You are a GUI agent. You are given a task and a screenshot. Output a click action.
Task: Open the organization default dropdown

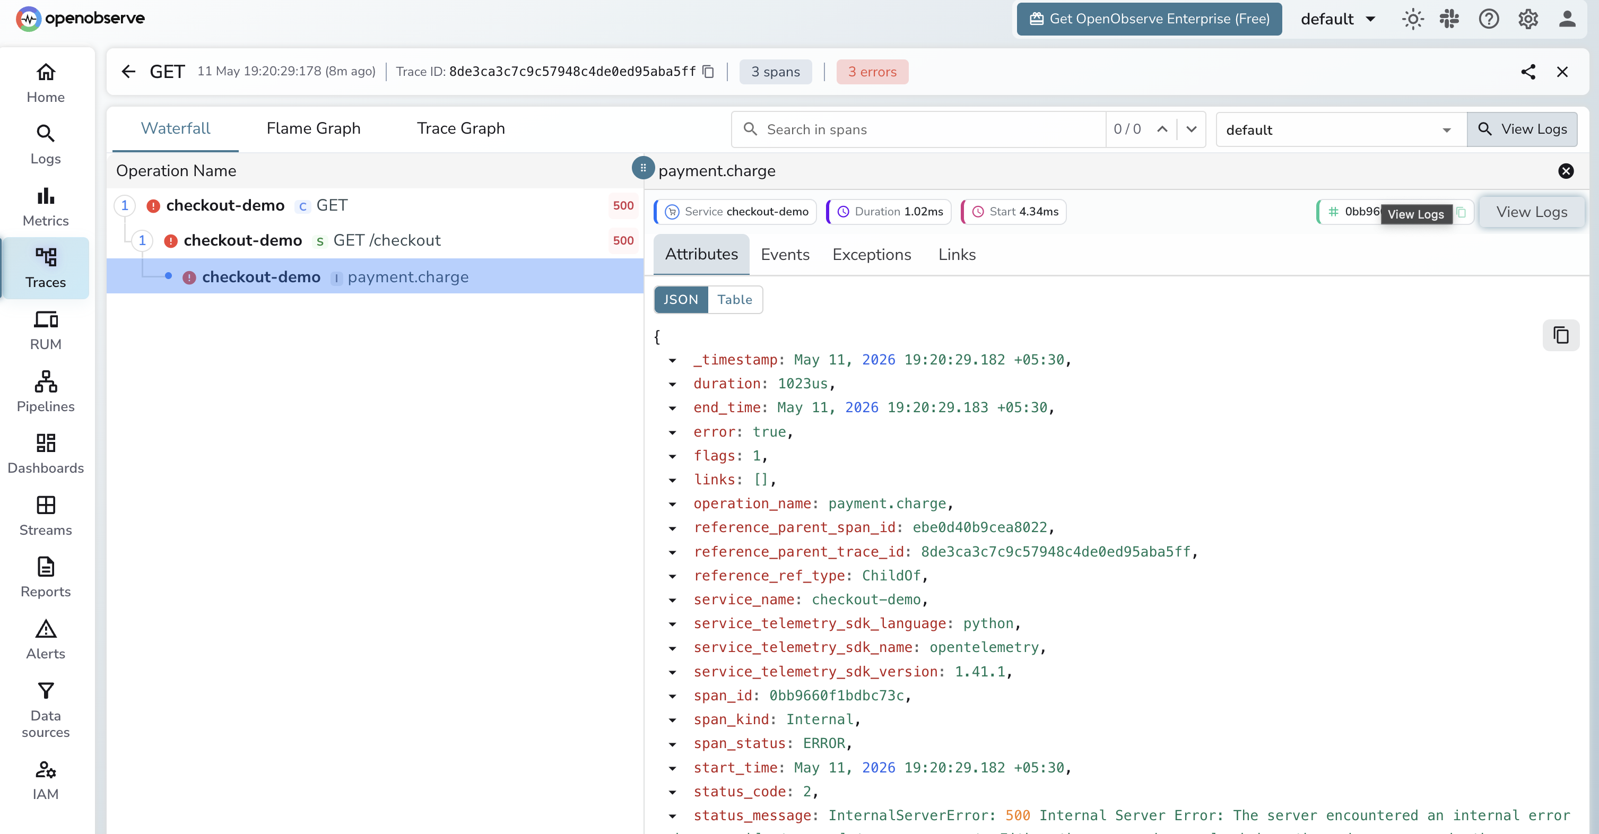[1339, 19]
